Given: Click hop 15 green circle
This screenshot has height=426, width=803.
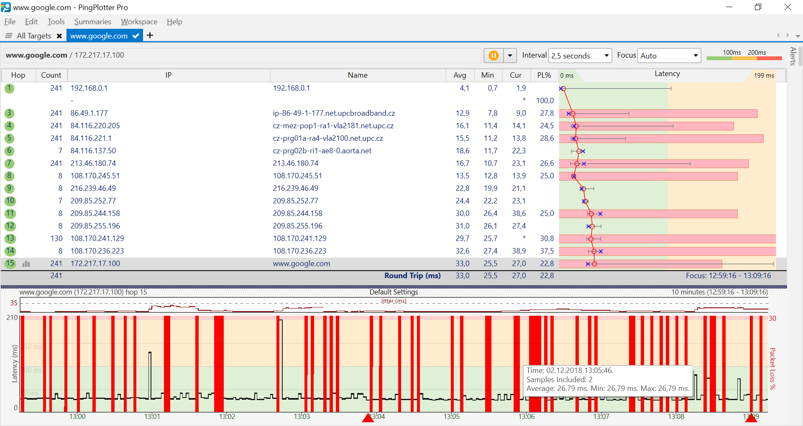Looking at the screenshot, I should pos(10,264).
